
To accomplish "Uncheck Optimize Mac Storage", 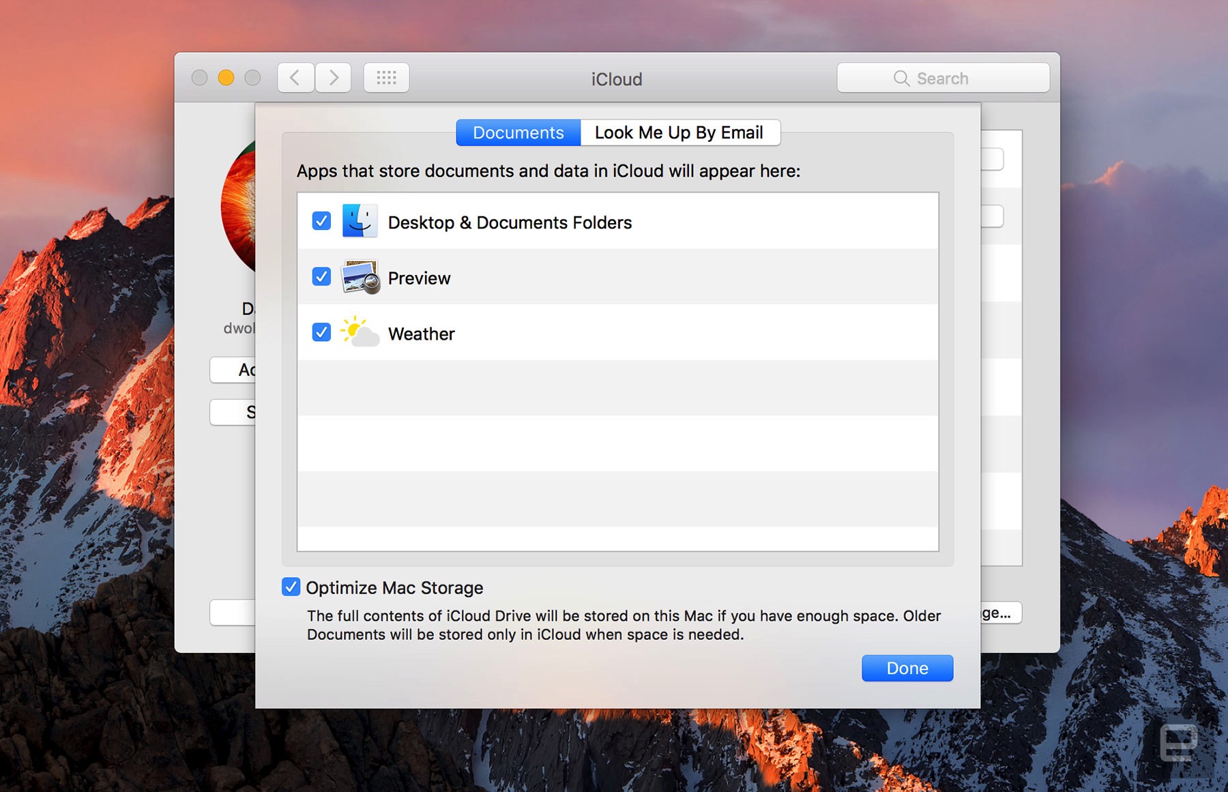I will pos(291,587).
